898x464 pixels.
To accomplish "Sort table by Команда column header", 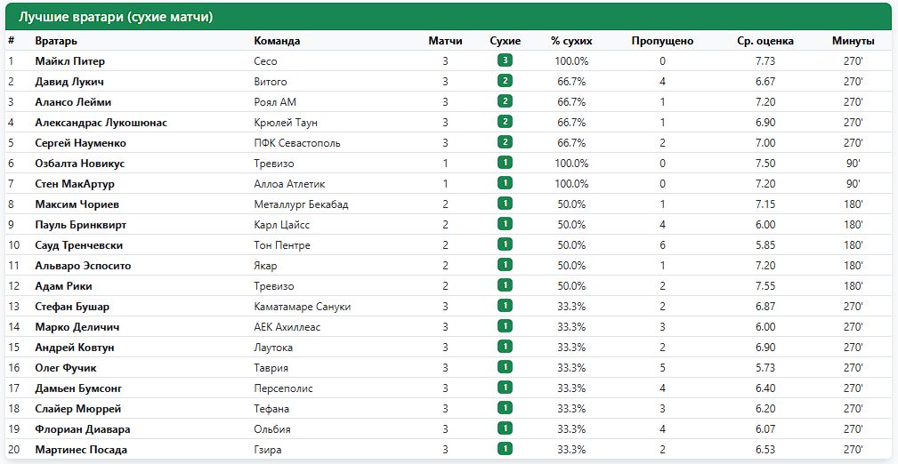I will 277,41.
